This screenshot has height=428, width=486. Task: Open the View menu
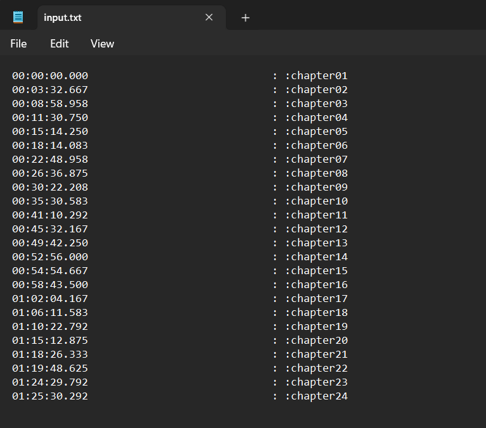pos(102,44)
